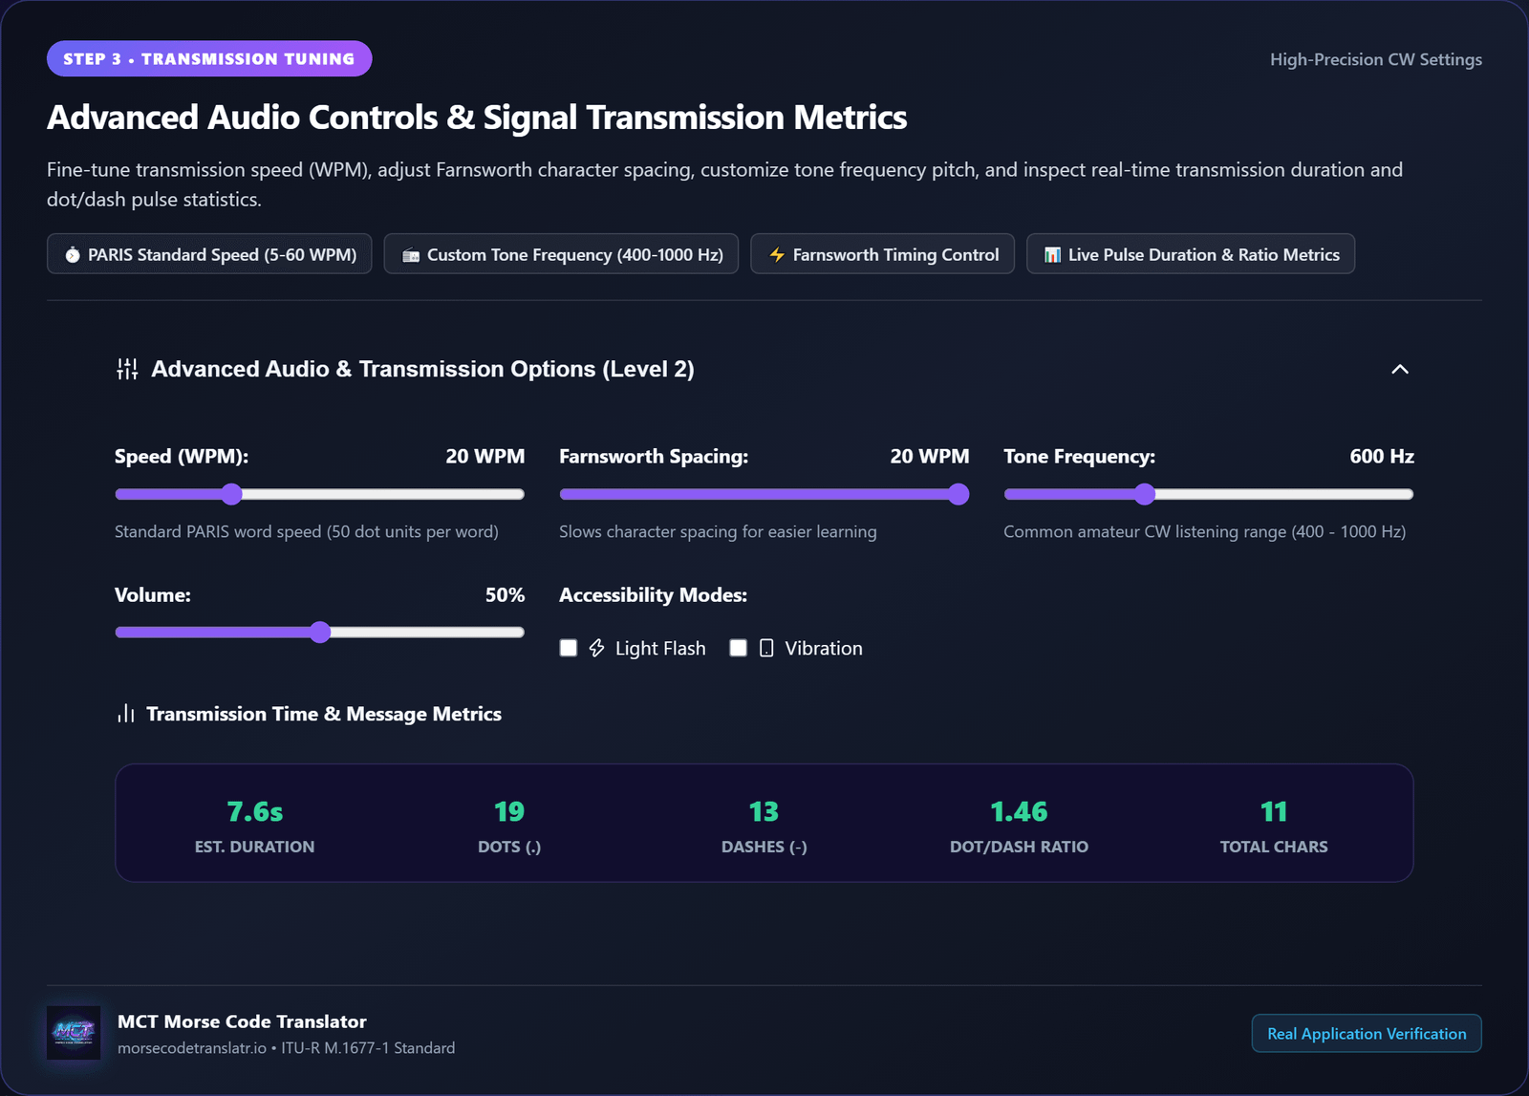Click the Farnsworth Spacing slider handle
Screen dimensions: 1529x1096
click(958, 494)
